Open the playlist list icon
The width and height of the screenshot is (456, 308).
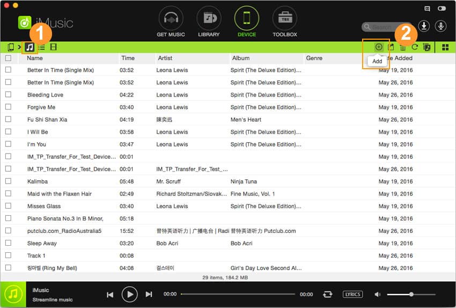tap(42, 47)
